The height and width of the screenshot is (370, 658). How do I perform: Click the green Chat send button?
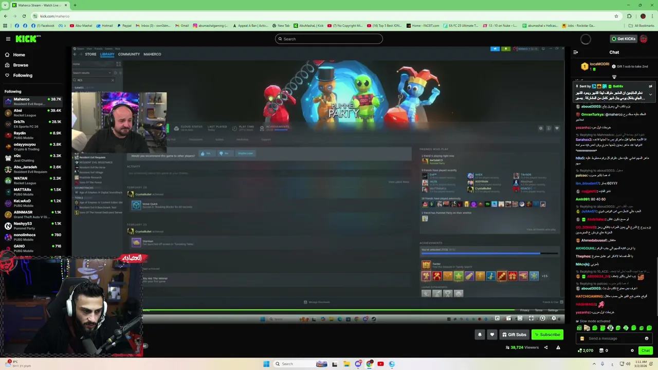[646, 350]
